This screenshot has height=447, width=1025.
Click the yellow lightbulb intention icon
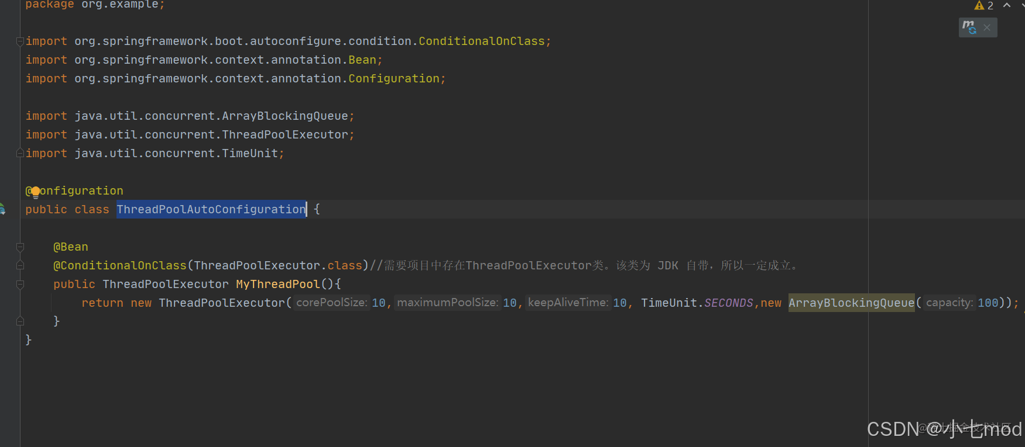tap(35, 191)
